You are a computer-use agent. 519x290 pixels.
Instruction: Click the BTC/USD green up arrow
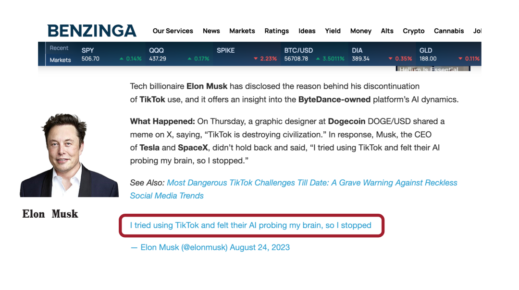click(318, 59)
